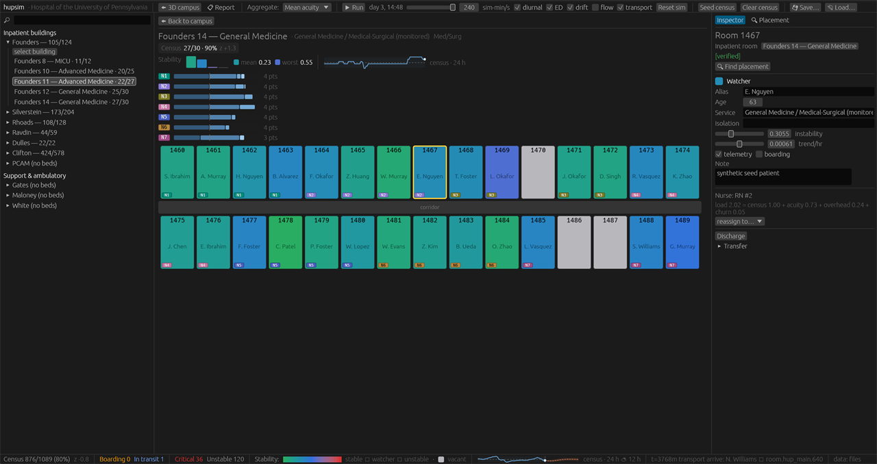Click Clear census
This screenshot has height=464, width=877.
point(760,8)
